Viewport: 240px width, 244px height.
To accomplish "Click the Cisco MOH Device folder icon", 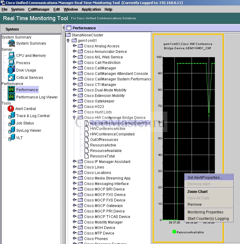I will tap(80, 227).
